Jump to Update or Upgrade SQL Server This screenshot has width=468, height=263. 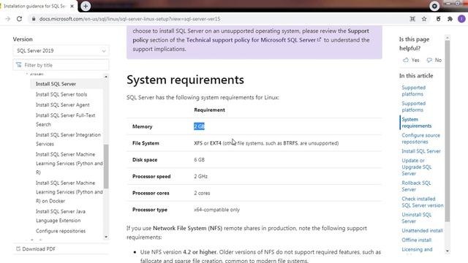click(x=416, y=167)
